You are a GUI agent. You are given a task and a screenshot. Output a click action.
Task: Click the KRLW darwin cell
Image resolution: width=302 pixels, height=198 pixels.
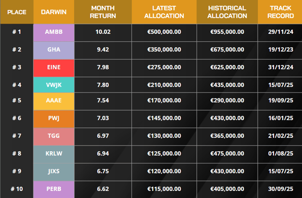(54, 154)
